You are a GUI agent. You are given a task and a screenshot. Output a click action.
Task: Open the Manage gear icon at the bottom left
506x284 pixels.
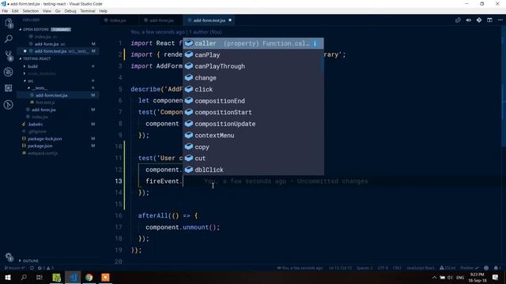(9, 257)
